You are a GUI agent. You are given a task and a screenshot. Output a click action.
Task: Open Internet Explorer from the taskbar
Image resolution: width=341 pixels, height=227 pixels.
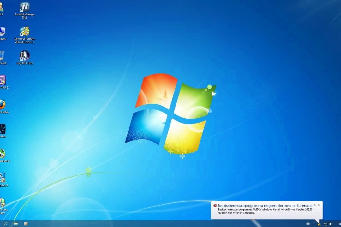click(x=6, y=224)
